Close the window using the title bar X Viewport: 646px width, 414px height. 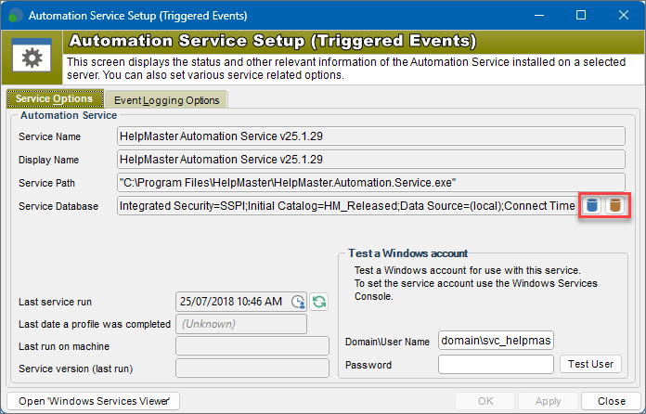click(624, 15)
